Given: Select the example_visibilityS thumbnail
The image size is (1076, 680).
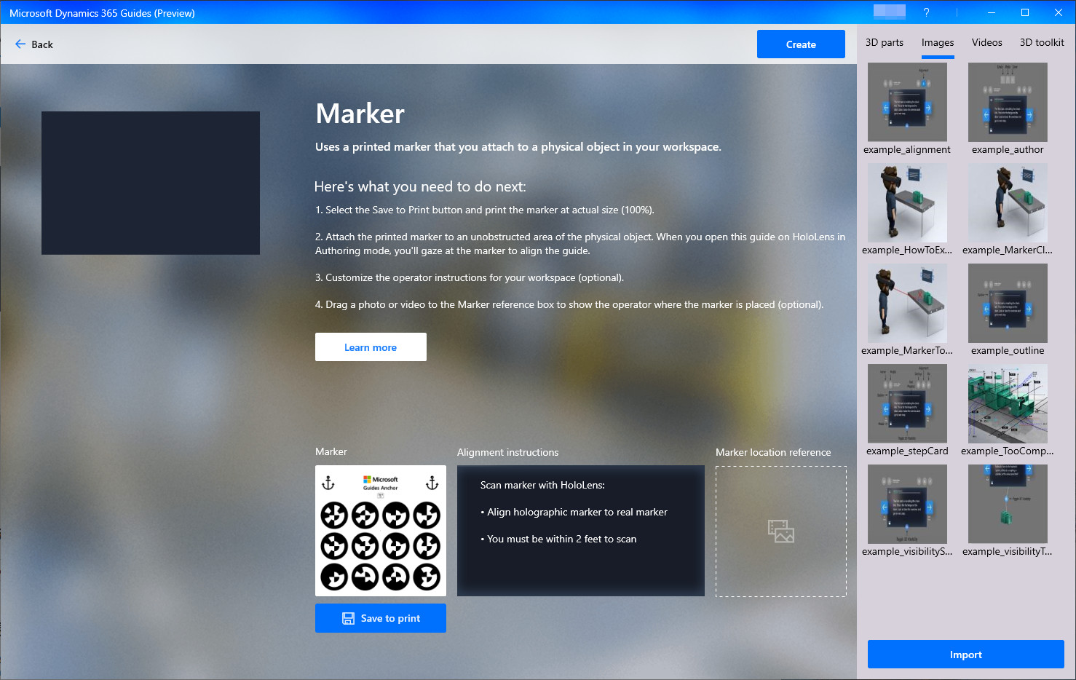Looking at the screenshot, I should tap(907, 504).
